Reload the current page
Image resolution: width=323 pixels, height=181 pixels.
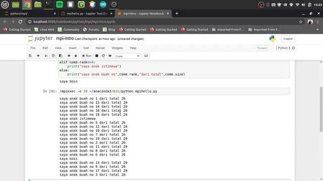pyautogui.click(x=20, y=22)
